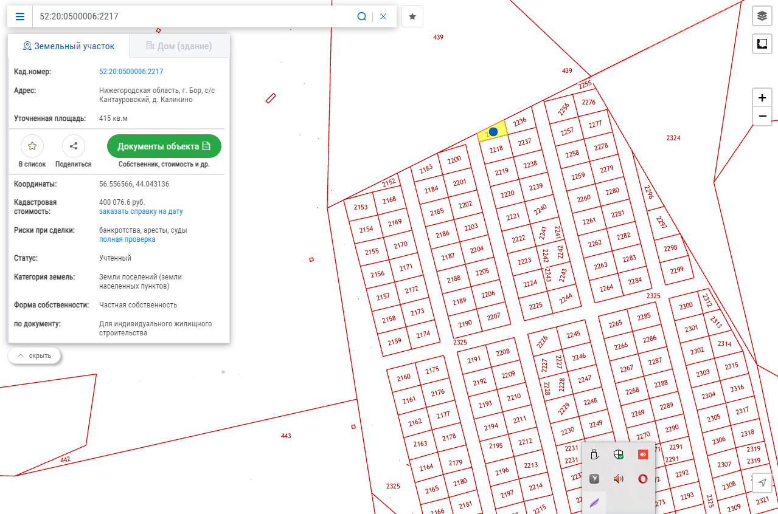Open the Opera icon in system tray
This screenshot has height=514, width=778.
pos(642,479)
